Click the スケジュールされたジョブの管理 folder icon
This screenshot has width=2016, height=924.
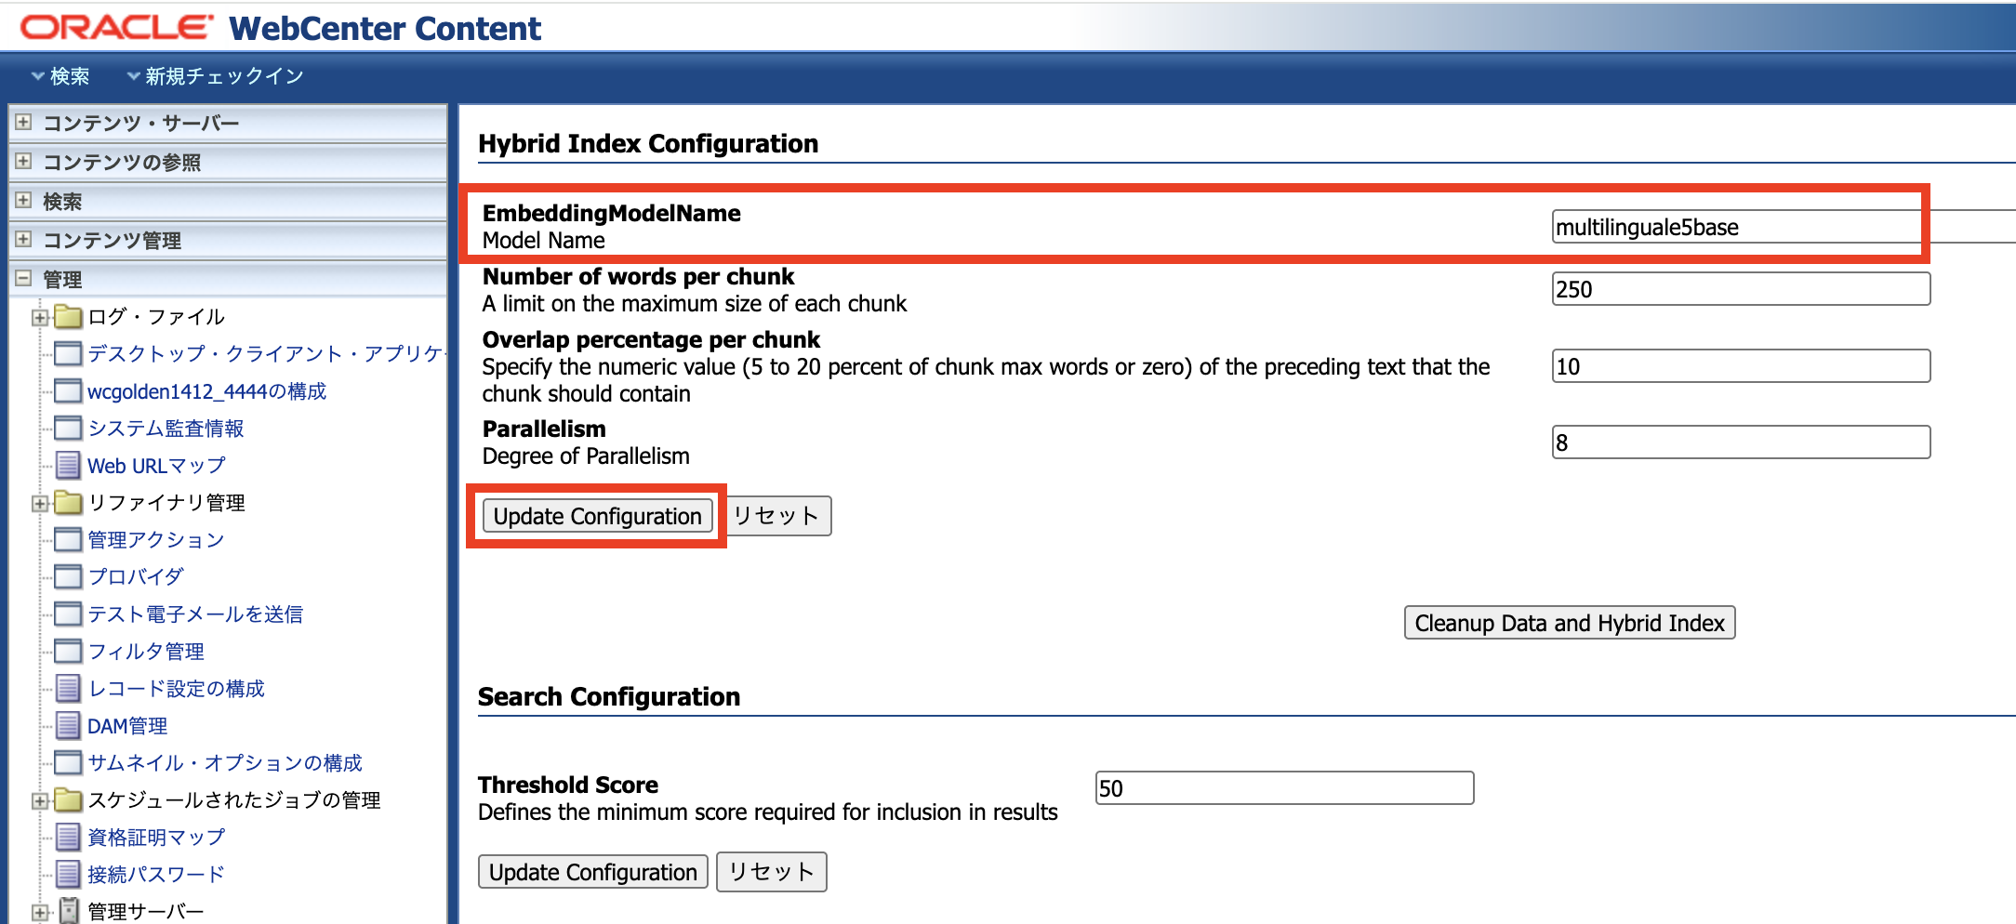[x=68, y=800]
